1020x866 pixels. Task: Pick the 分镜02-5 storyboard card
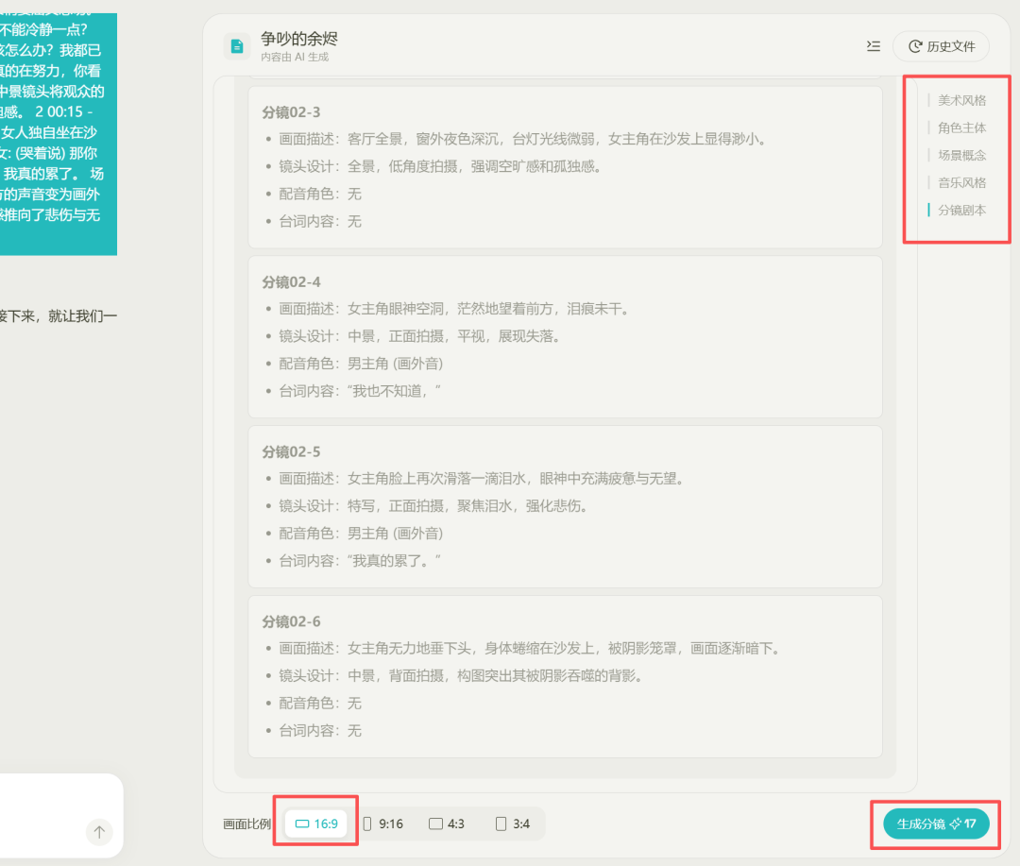tap(565, 507)
